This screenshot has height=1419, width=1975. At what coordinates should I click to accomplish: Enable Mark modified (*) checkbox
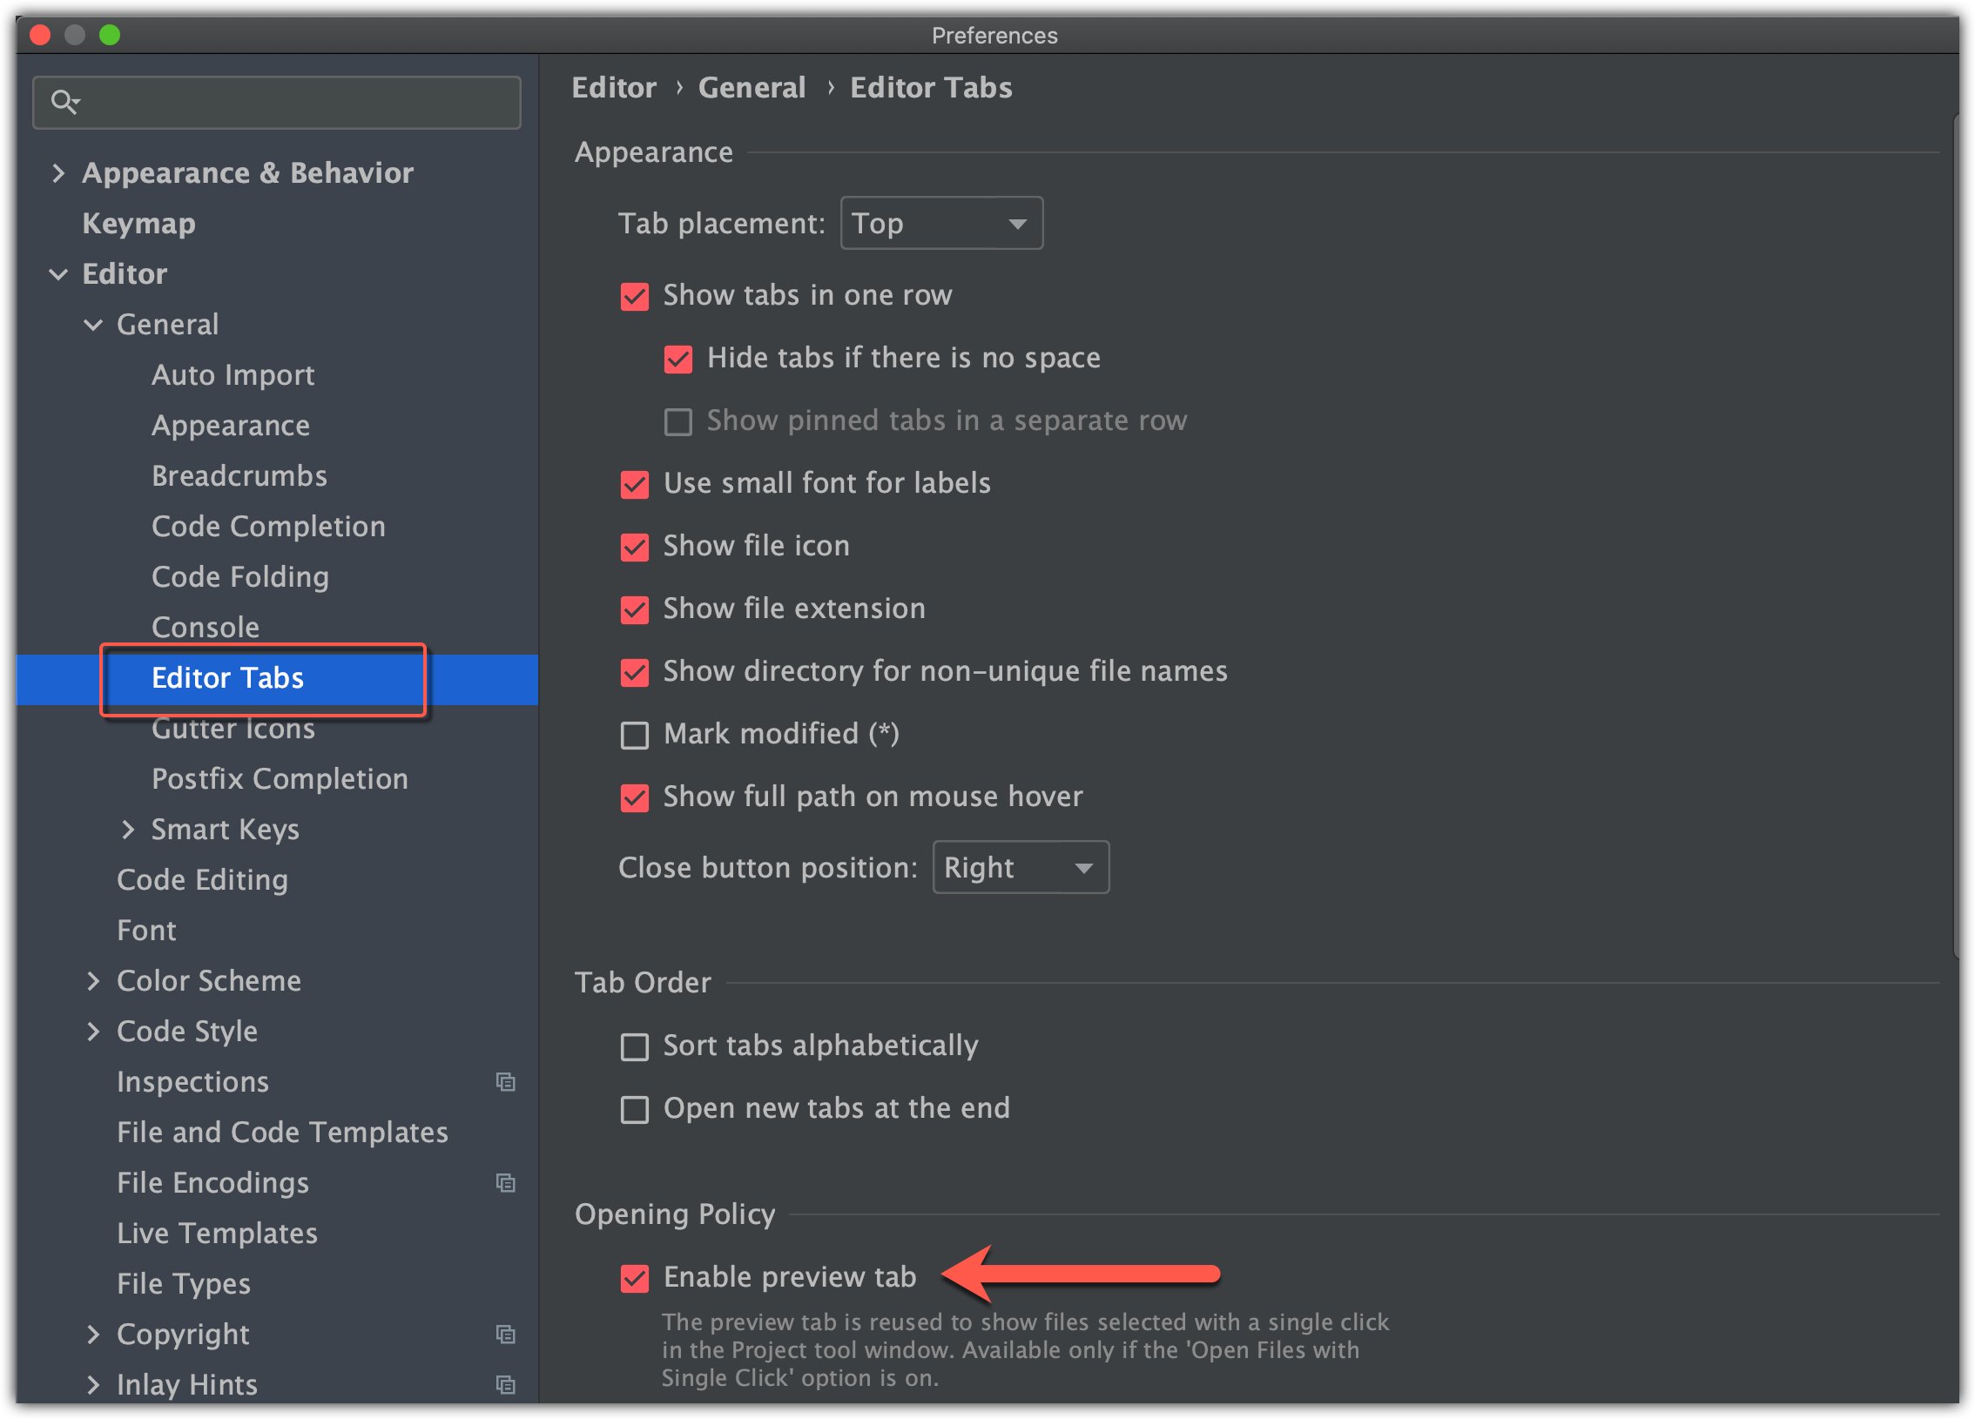[x=634, y=735]
